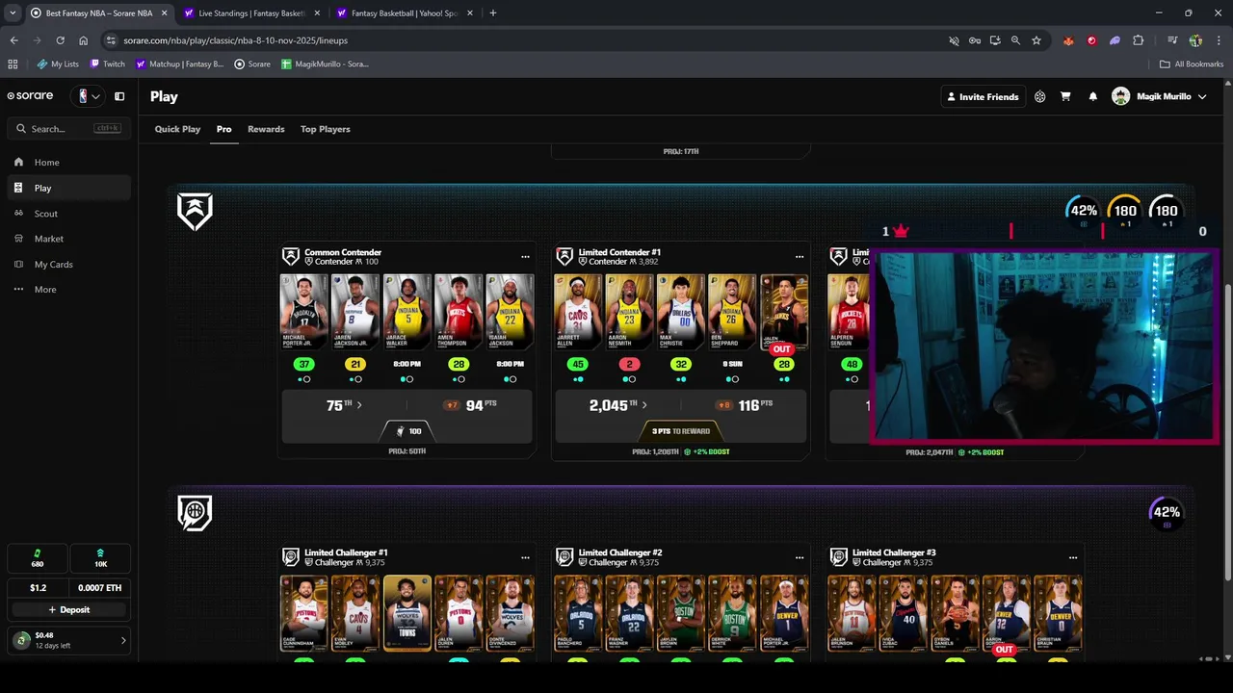This screenshot has width=1233, height=693.
Task: Click the muted sound icon in address bar
Action: tap(954, 40)
